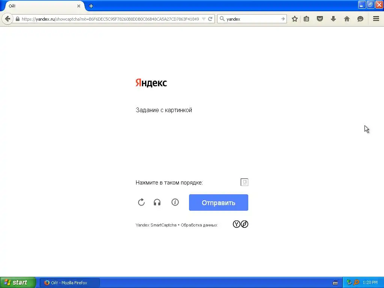Click the Задание с картинкой heading
This screenshot has width=384, height=288.
tap(164, 110)
